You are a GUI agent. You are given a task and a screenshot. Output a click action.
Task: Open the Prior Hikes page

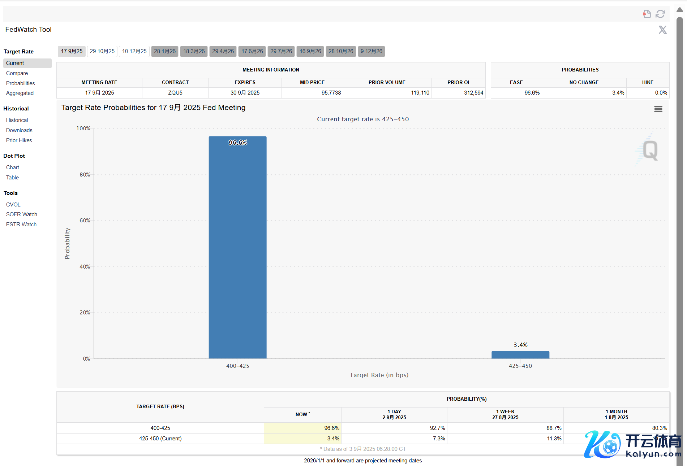point(19,140)
